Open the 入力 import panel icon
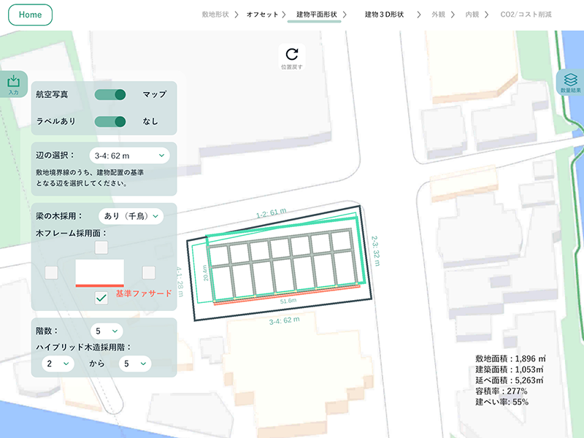 pos(13,84)
